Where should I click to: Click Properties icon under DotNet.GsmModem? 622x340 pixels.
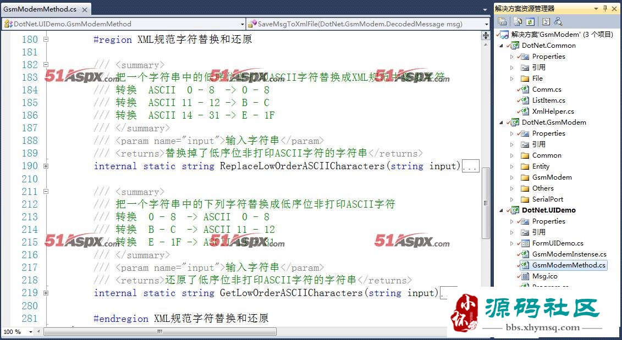525,133
